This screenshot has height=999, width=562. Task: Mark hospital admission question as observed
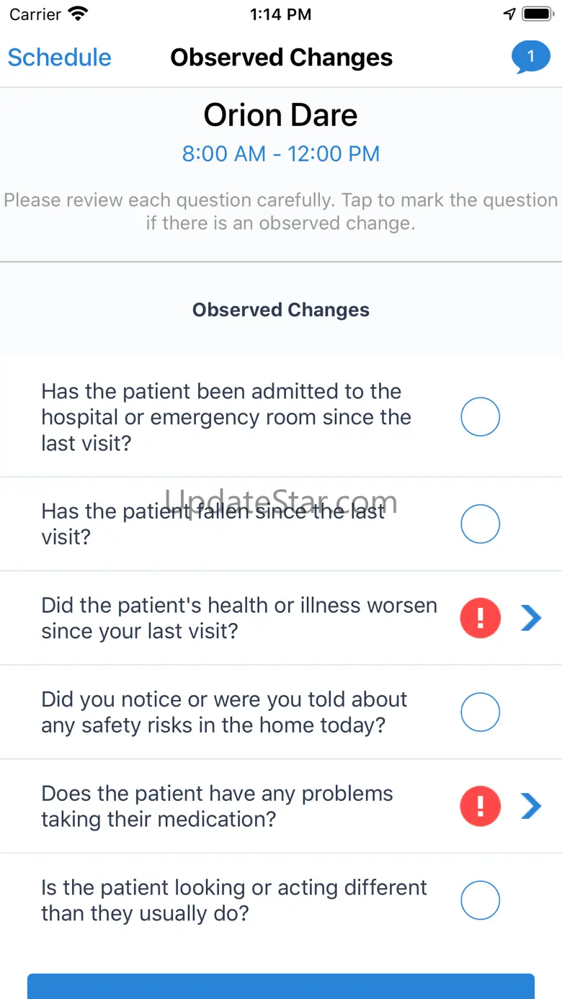click(480, 417)
